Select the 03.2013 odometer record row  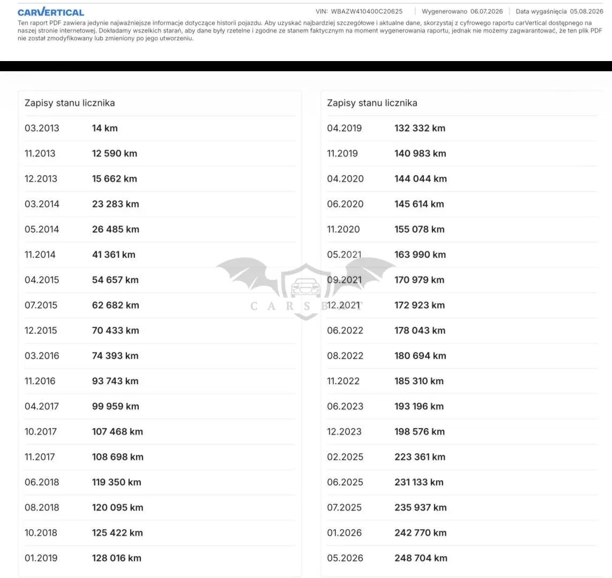pyautogui.click(x=160, y=128)
